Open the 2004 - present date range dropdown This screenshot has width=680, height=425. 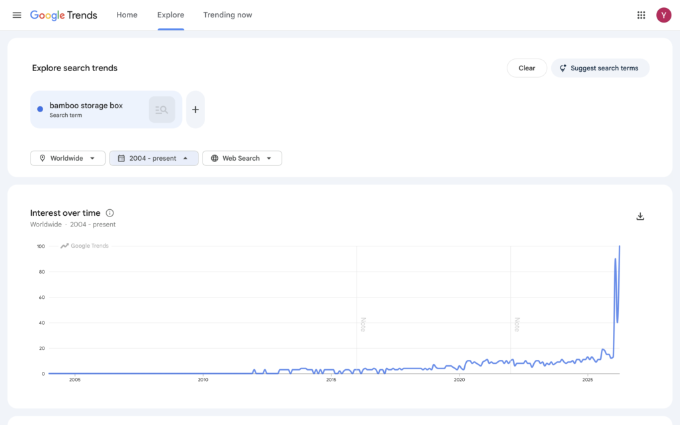tap(153, 158)
